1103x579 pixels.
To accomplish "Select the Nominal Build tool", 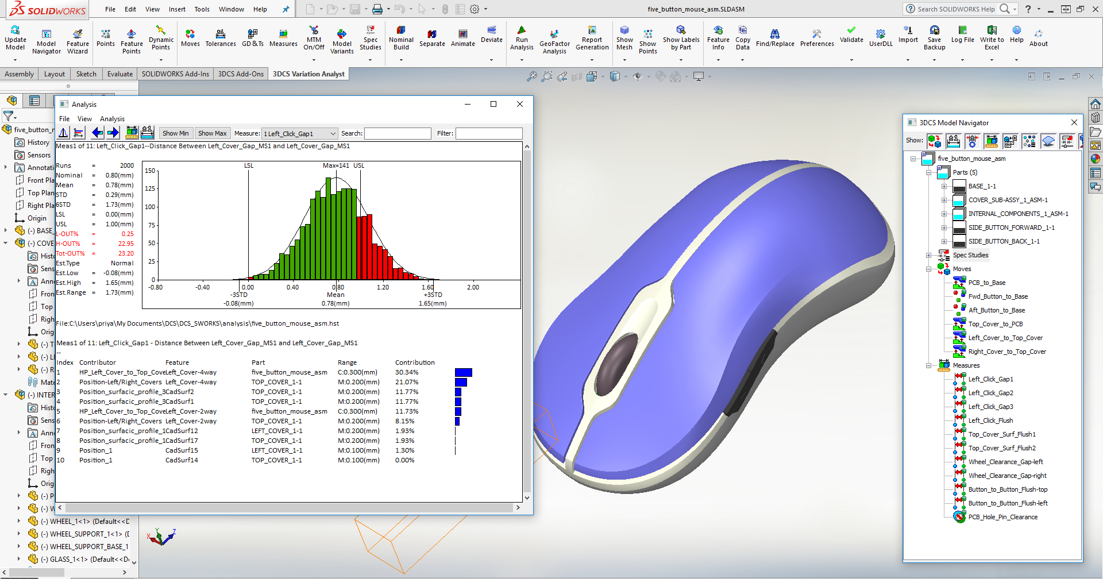I will click(x=401, y=39).
